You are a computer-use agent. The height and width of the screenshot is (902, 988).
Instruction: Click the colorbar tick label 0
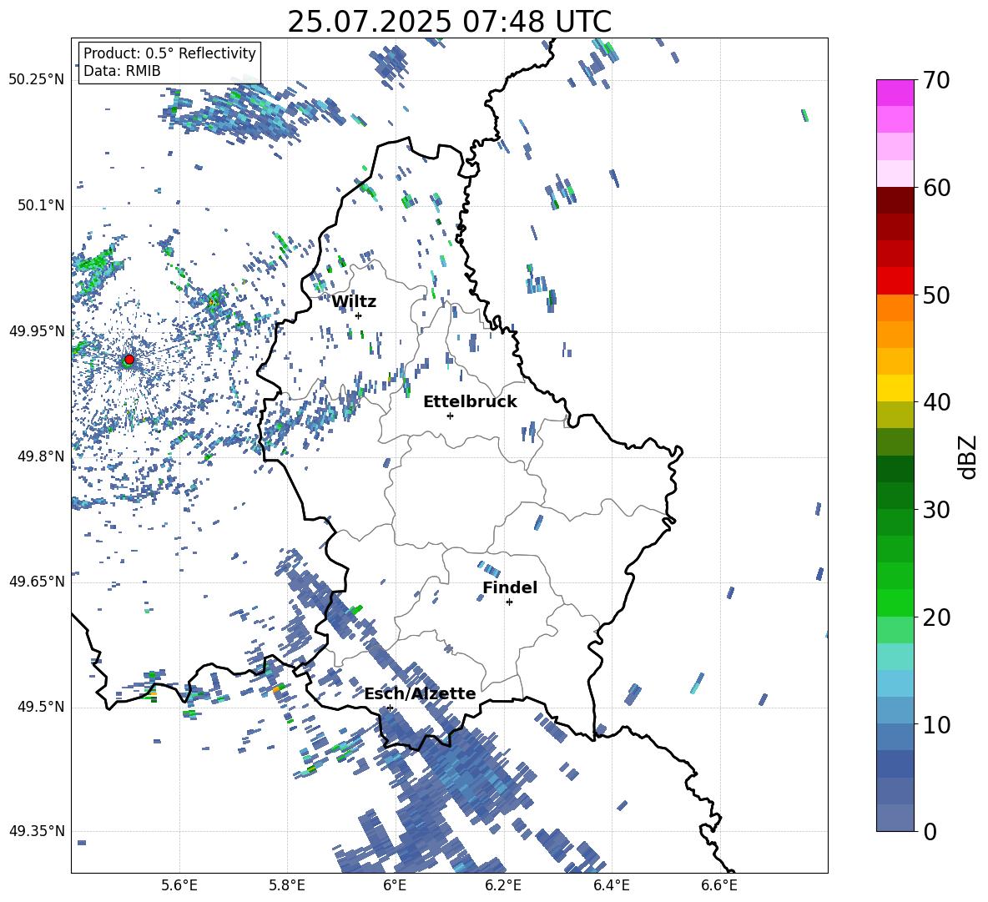pyautogui.click(x=930, y=832)
